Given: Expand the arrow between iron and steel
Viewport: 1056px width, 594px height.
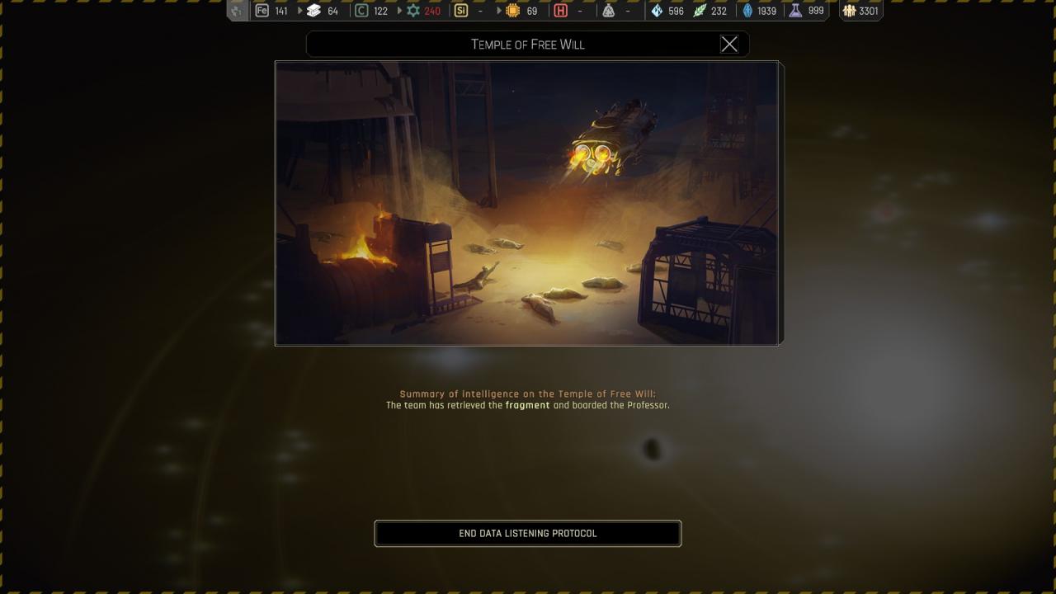Looking at the screenshot, I should 300,11.
